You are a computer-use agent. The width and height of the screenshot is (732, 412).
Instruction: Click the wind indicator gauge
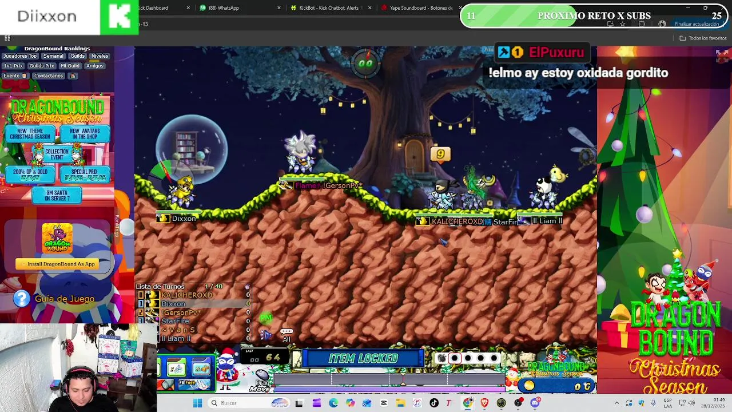pyautogui.click(x=365, y=63)
